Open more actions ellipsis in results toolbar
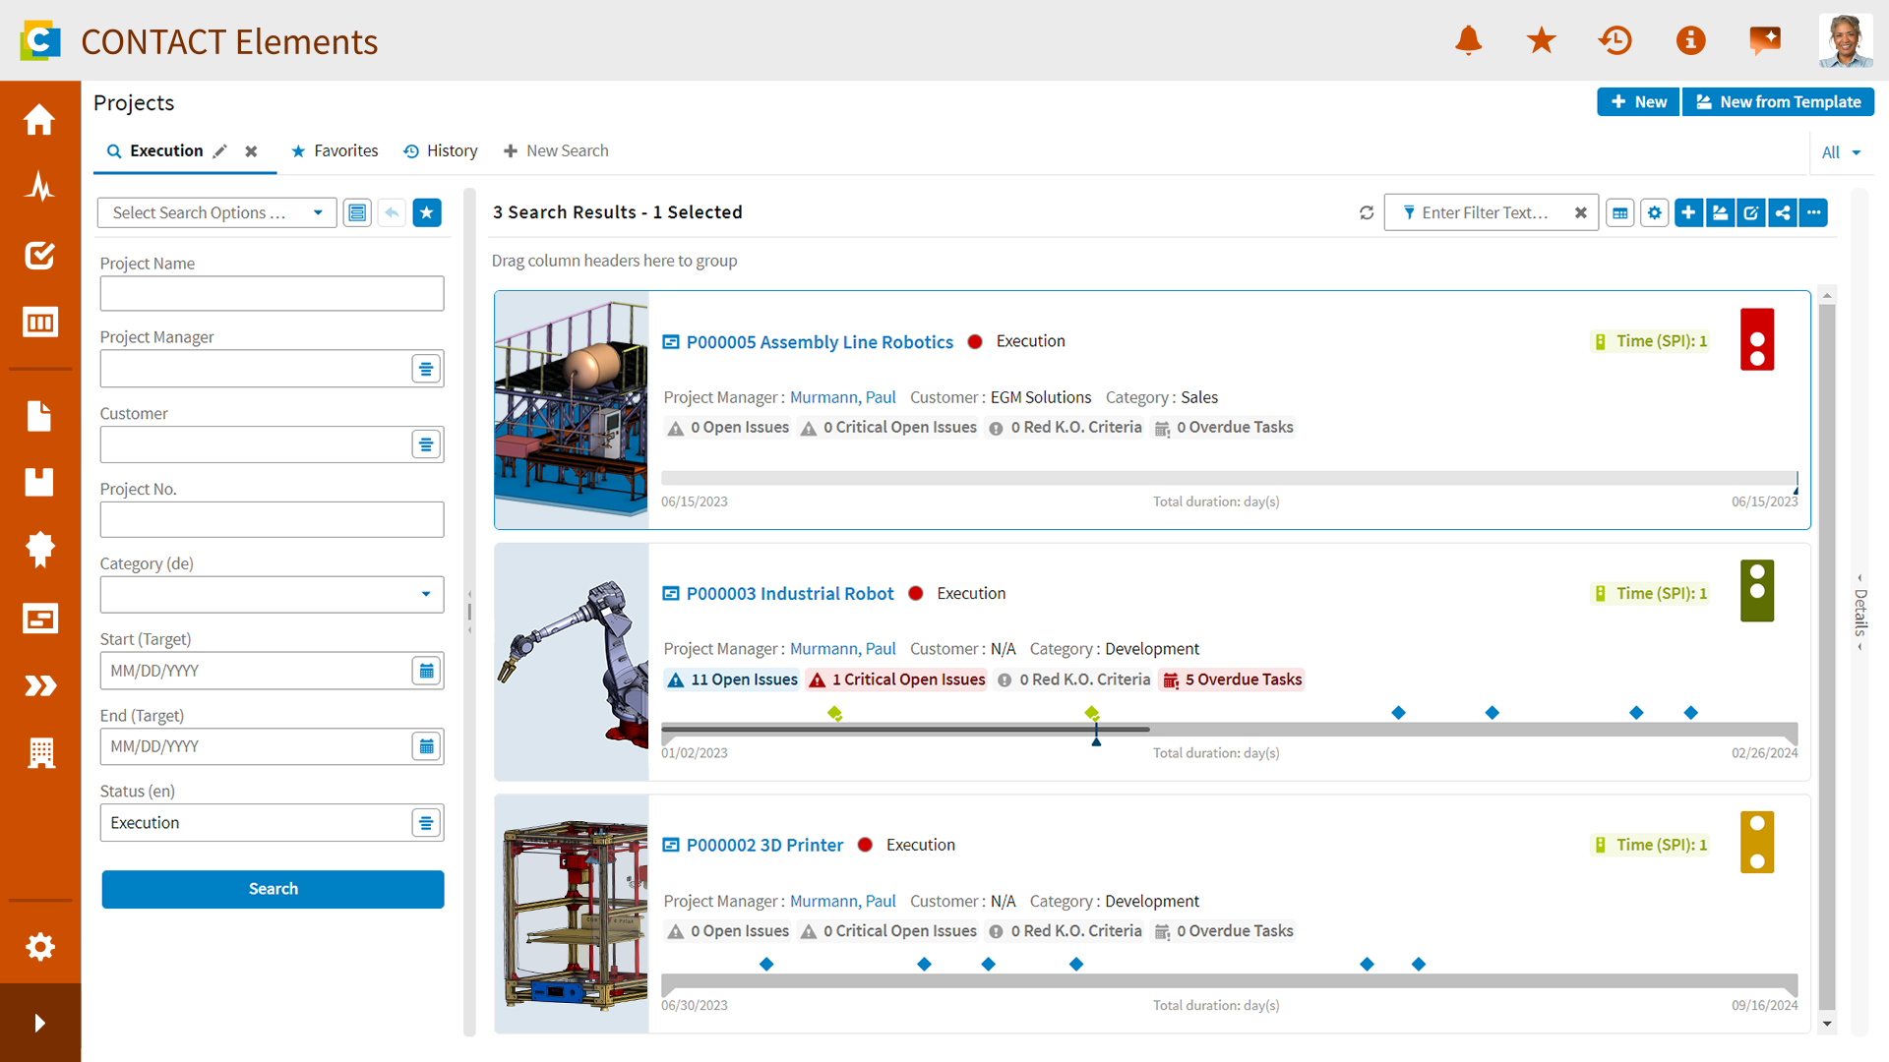 pyautogui.click(x=1813, y=212)
